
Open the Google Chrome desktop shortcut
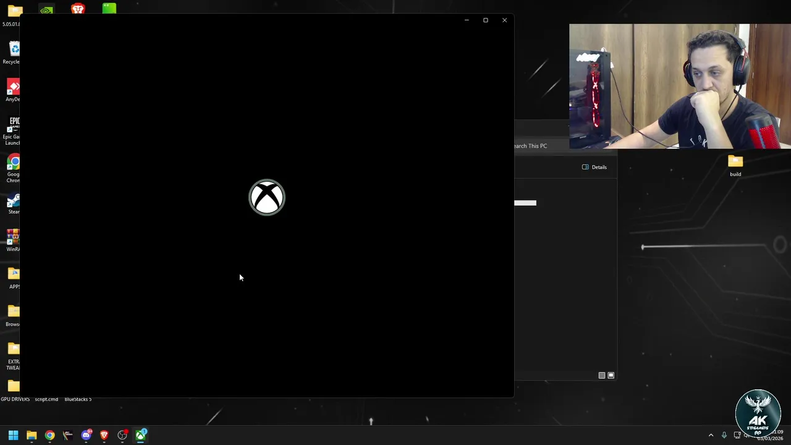13,168
